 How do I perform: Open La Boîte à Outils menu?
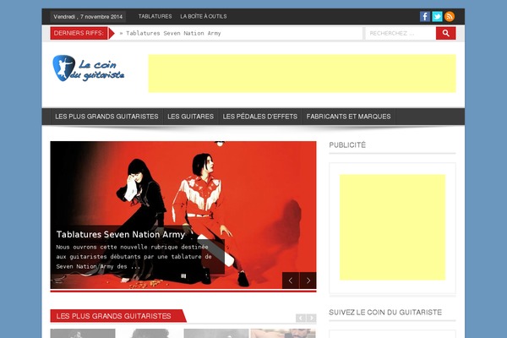[x=204, y=17]
